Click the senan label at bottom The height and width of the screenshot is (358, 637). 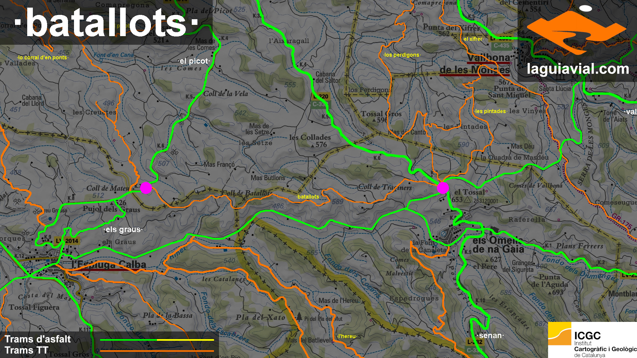490,335
